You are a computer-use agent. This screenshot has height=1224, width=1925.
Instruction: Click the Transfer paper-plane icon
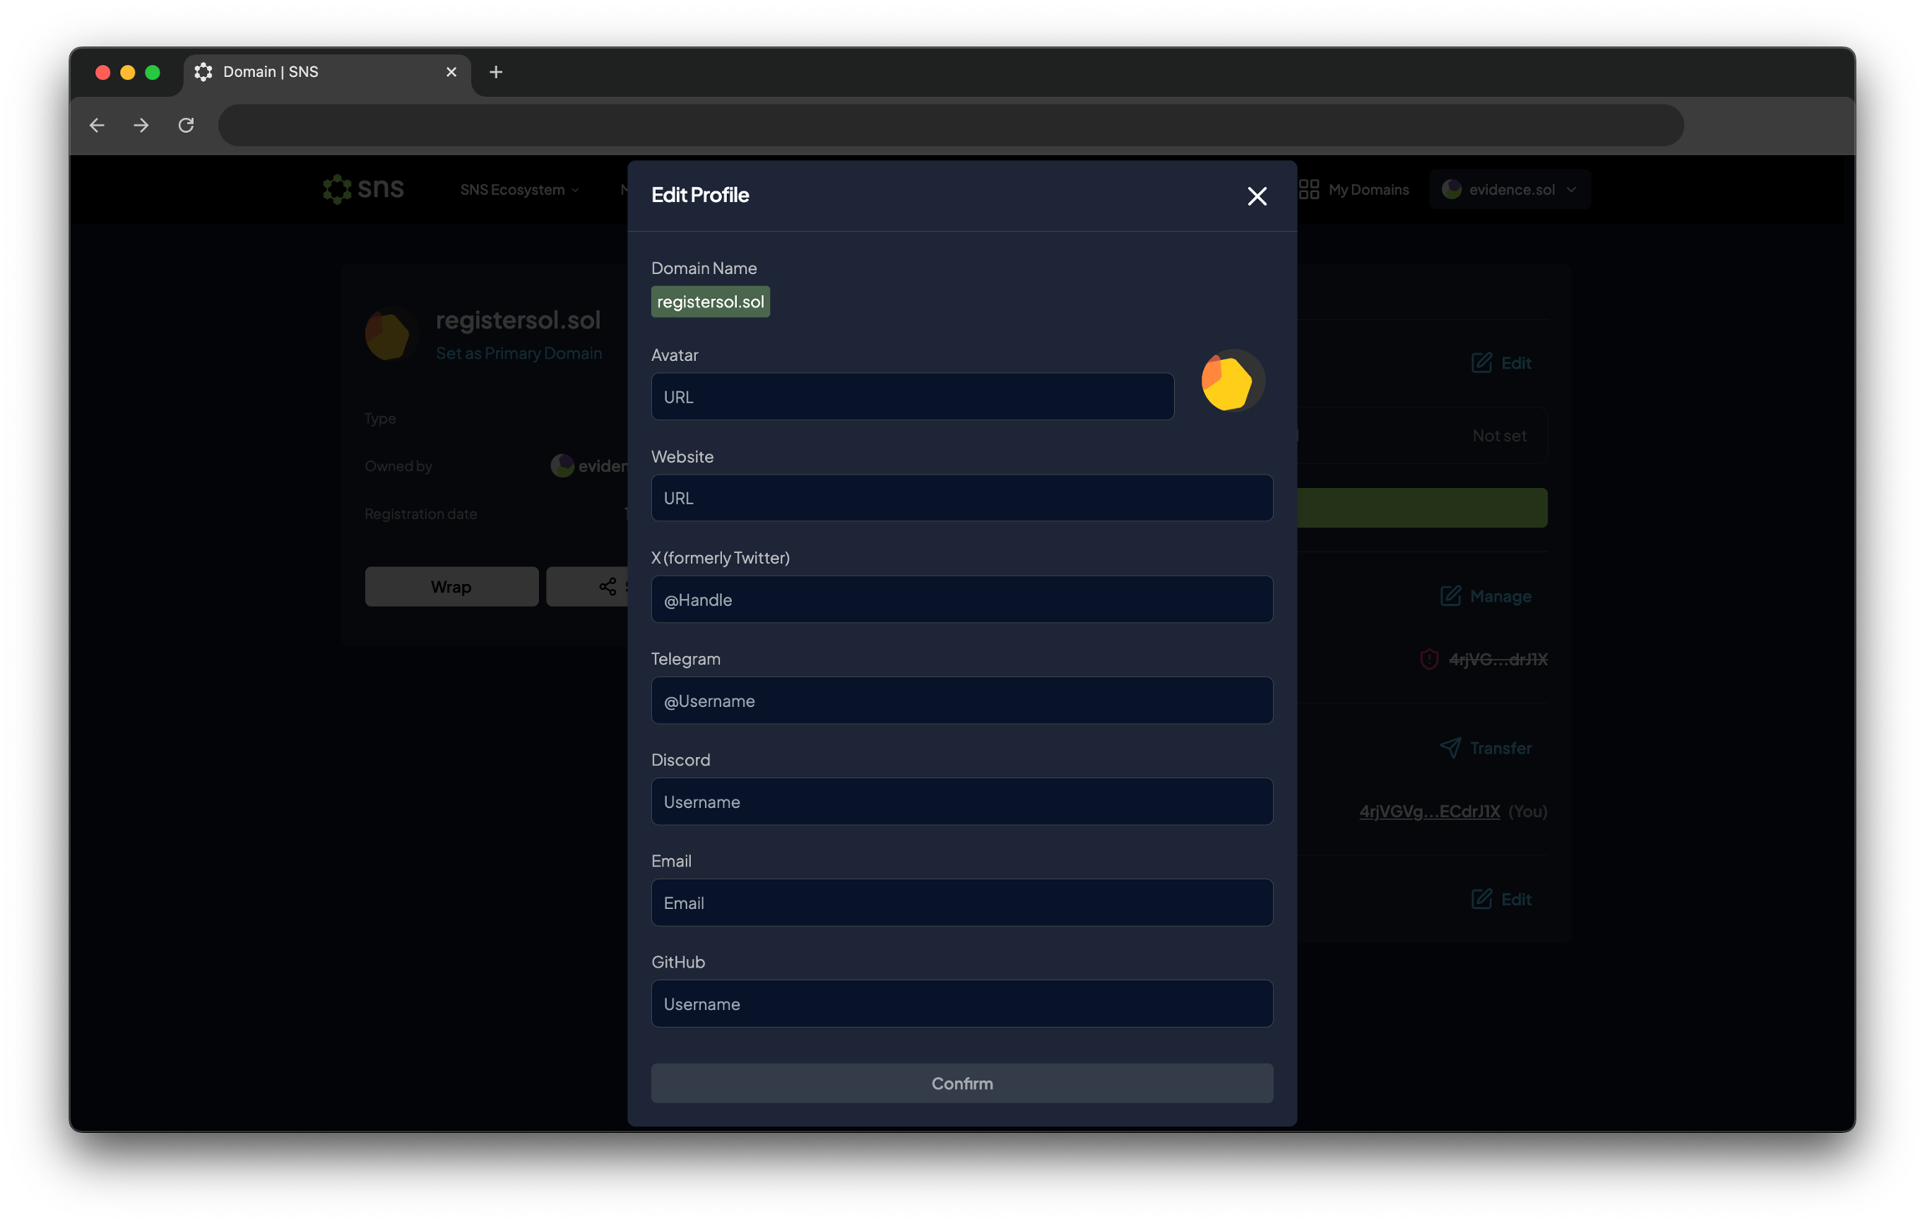(x=1450, y=748)
